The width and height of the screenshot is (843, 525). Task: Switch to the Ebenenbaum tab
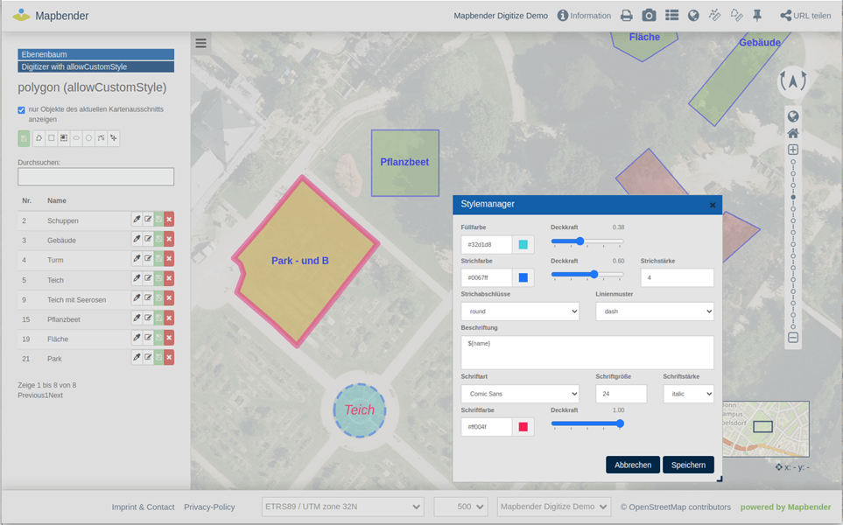point(95,54)
